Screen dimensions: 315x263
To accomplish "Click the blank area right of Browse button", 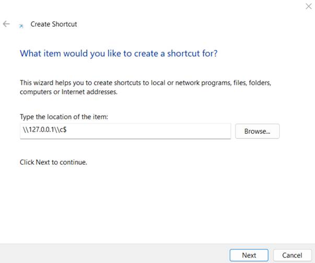I will click(x=297, y=131).
